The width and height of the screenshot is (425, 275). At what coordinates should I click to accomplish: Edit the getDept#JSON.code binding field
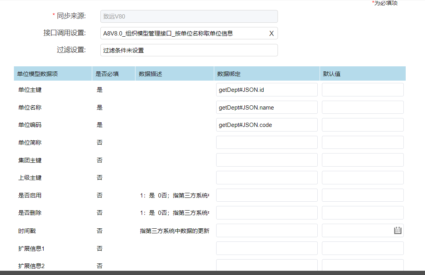(x=266, y=125)
